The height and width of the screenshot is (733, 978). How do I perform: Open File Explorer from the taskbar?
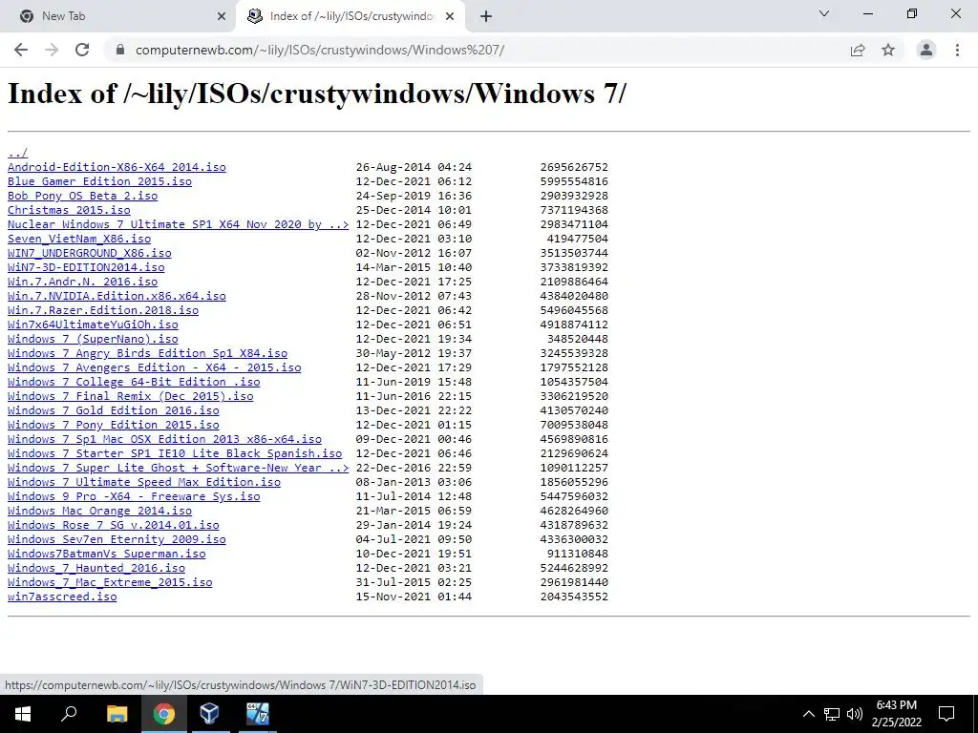pos(117,714)
